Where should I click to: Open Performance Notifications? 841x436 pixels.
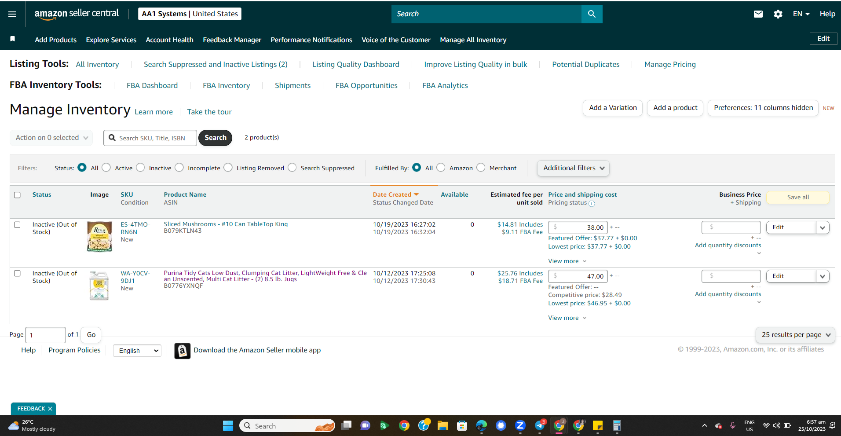tap(311, 40)
